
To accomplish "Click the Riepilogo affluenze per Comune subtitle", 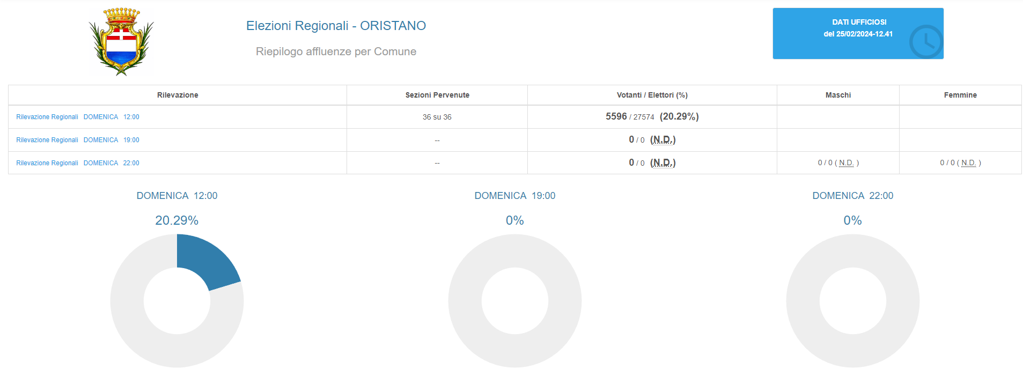I will click(x=336, y=51).
